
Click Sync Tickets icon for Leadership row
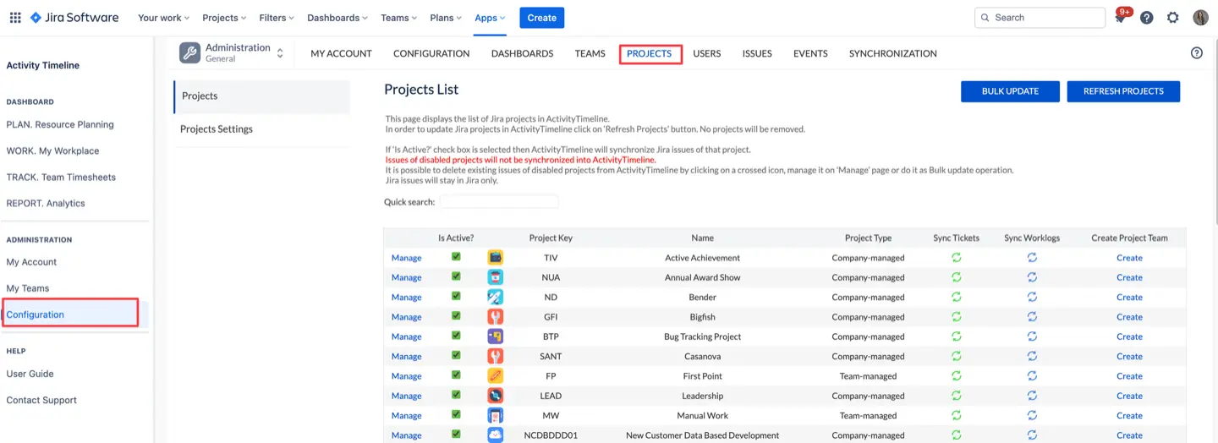(x=957, y=396)
